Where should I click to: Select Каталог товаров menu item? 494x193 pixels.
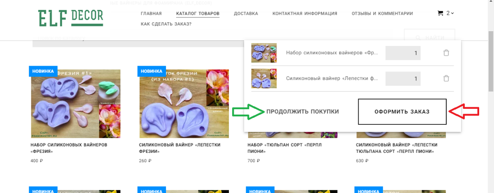(x=198, y=14)
